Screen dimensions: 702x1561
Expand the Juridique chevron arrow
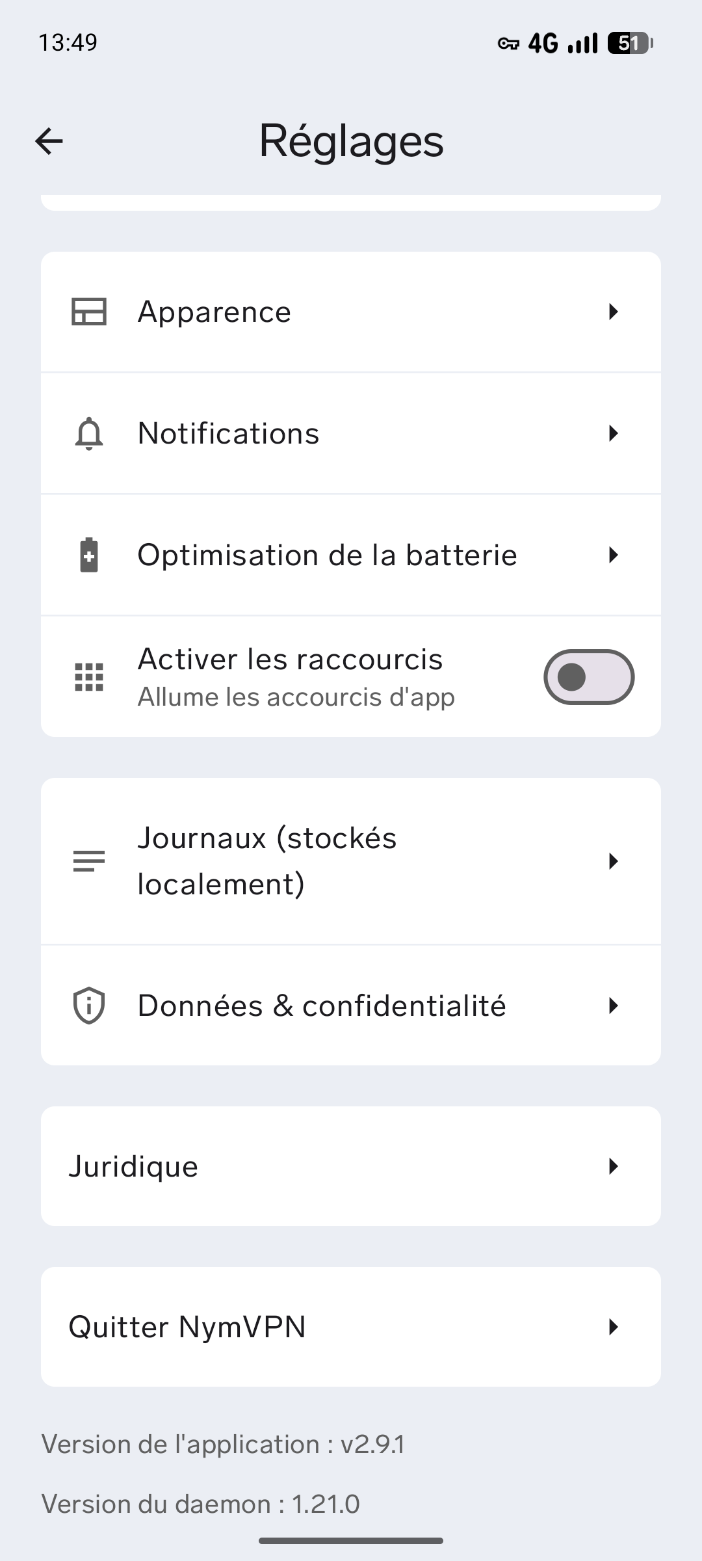click(x=613, y=1167)
